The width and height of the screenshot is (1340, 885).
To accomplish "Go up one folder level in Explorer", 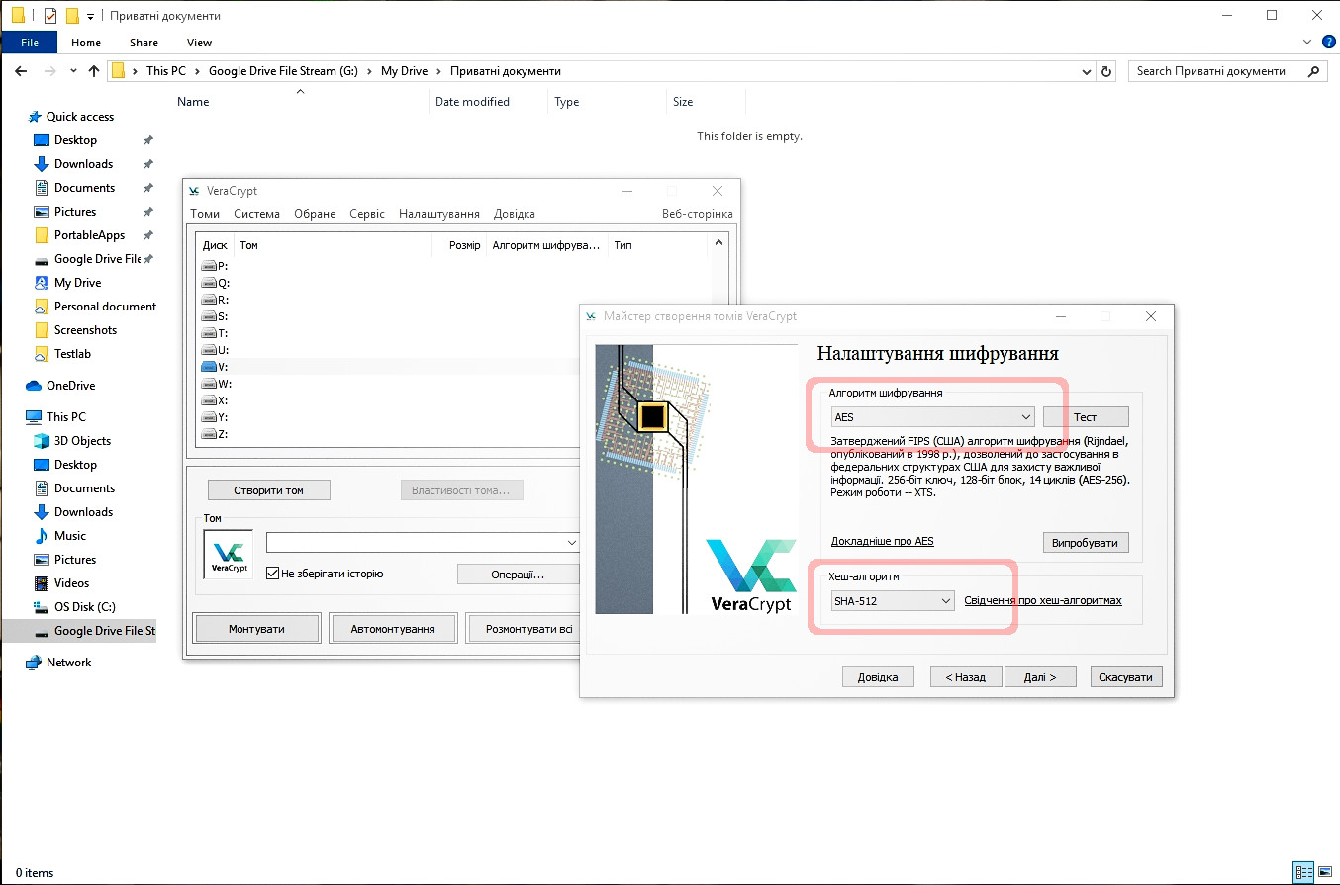I will click(x=94, y=71).
